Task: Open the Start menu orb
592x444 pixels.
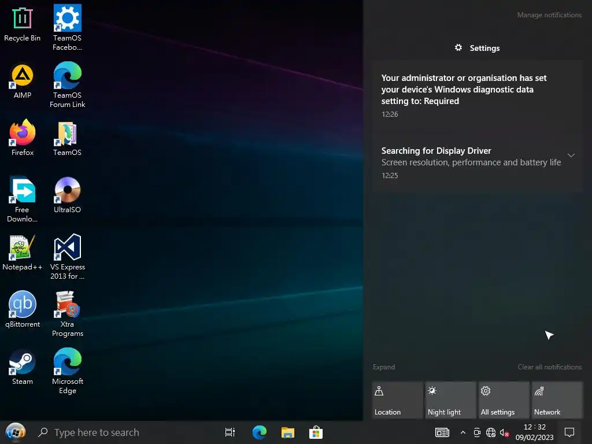Action: click(x=16, y=432)
